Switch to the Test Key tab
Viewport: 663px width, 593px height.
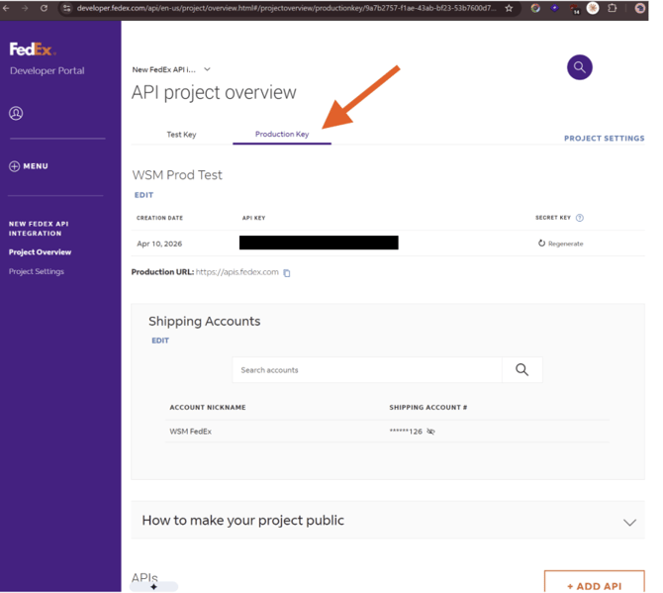pos(181,135)
